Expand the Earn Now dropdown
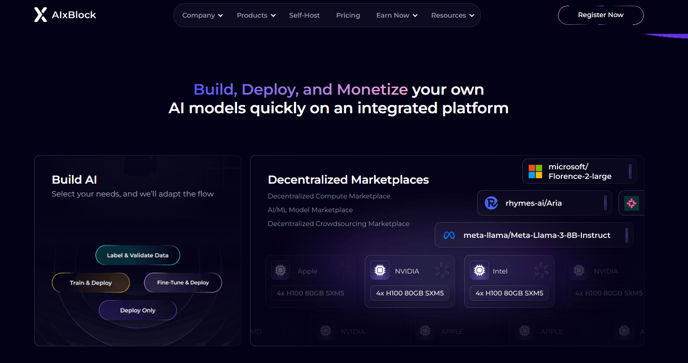The image size is (688, 363). [397, 15]
